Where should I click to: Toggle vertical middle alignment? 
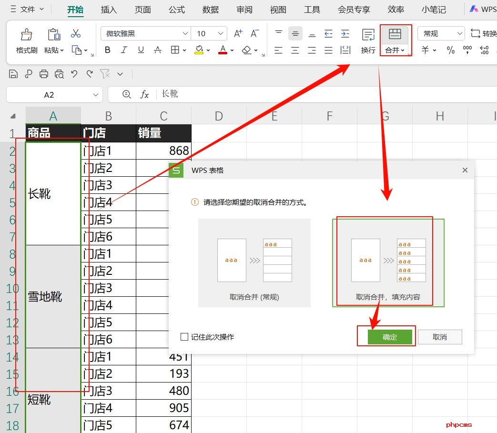295,33
